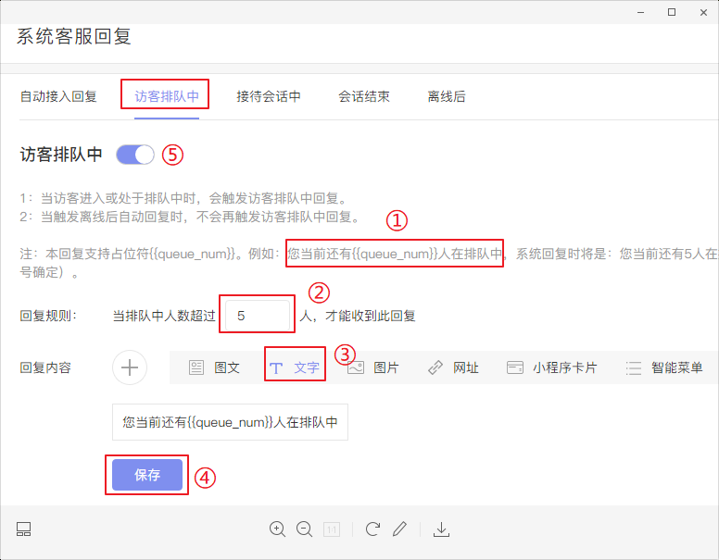The width and height of the screenshot is (719, 560).
Task: Open the thumbnail layout icon in viewer toolbar
Action: coord(24,529)
